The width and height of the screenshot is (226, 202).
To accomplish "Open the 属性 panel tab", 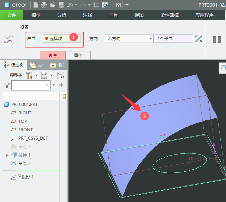I will pos(78,55).
